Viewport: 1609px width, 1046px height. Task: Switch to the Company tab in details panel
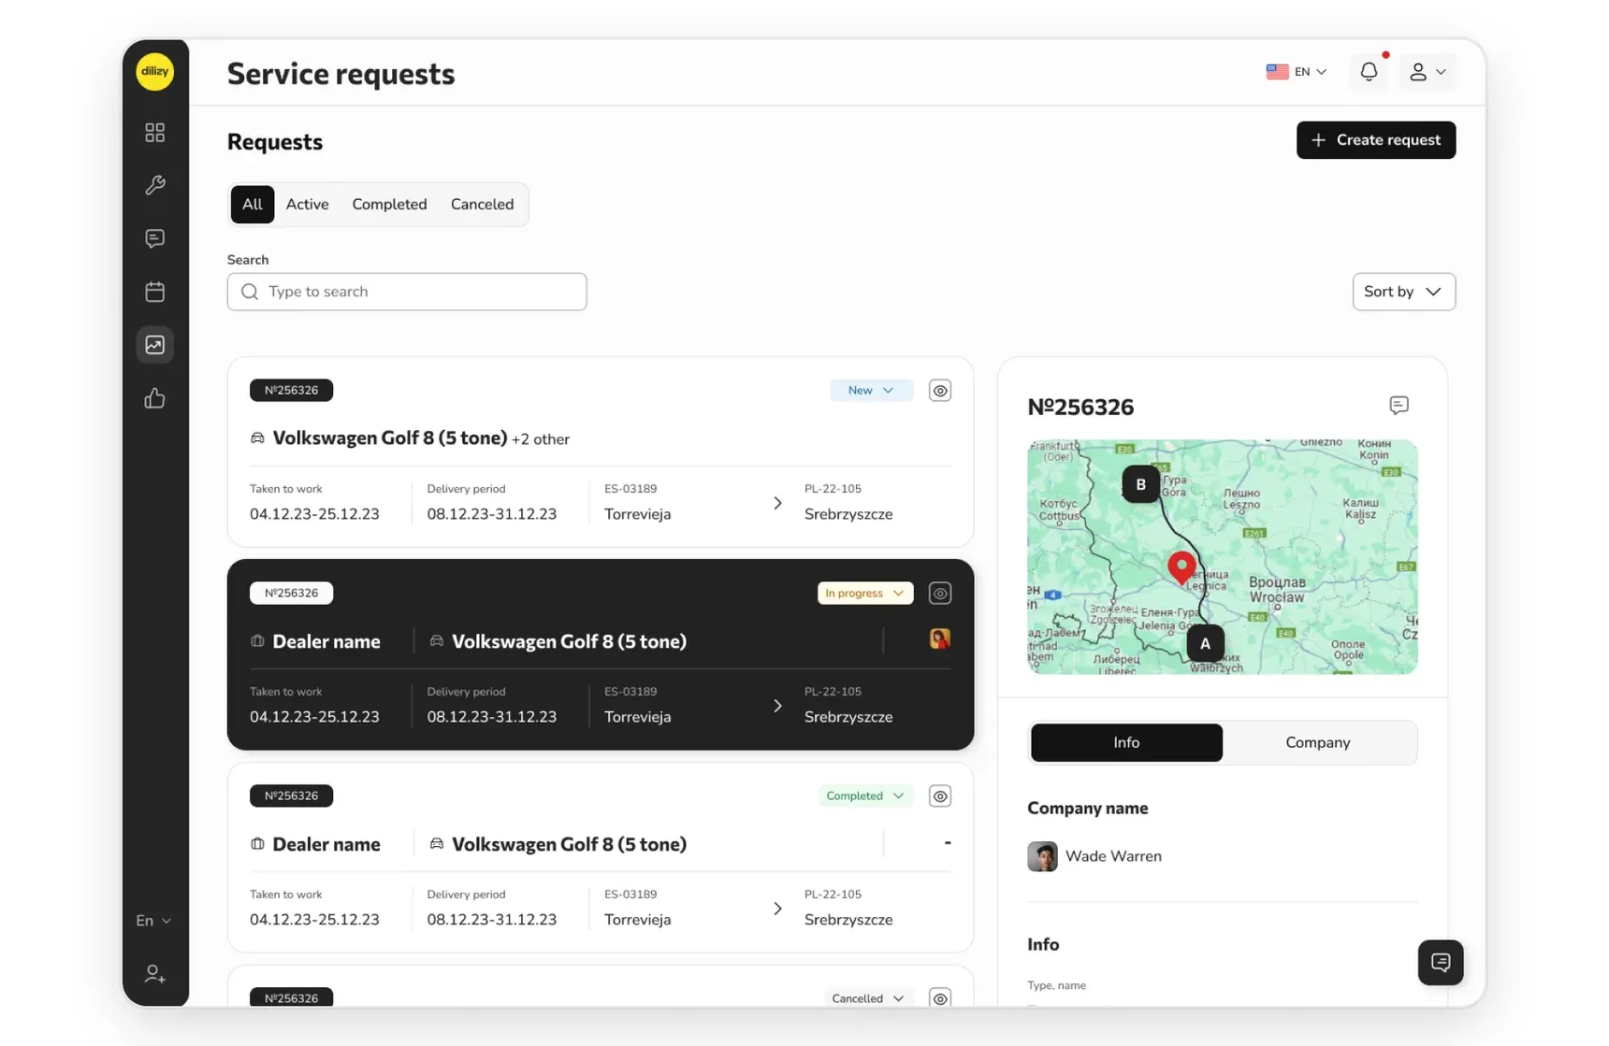[1317, 742]
